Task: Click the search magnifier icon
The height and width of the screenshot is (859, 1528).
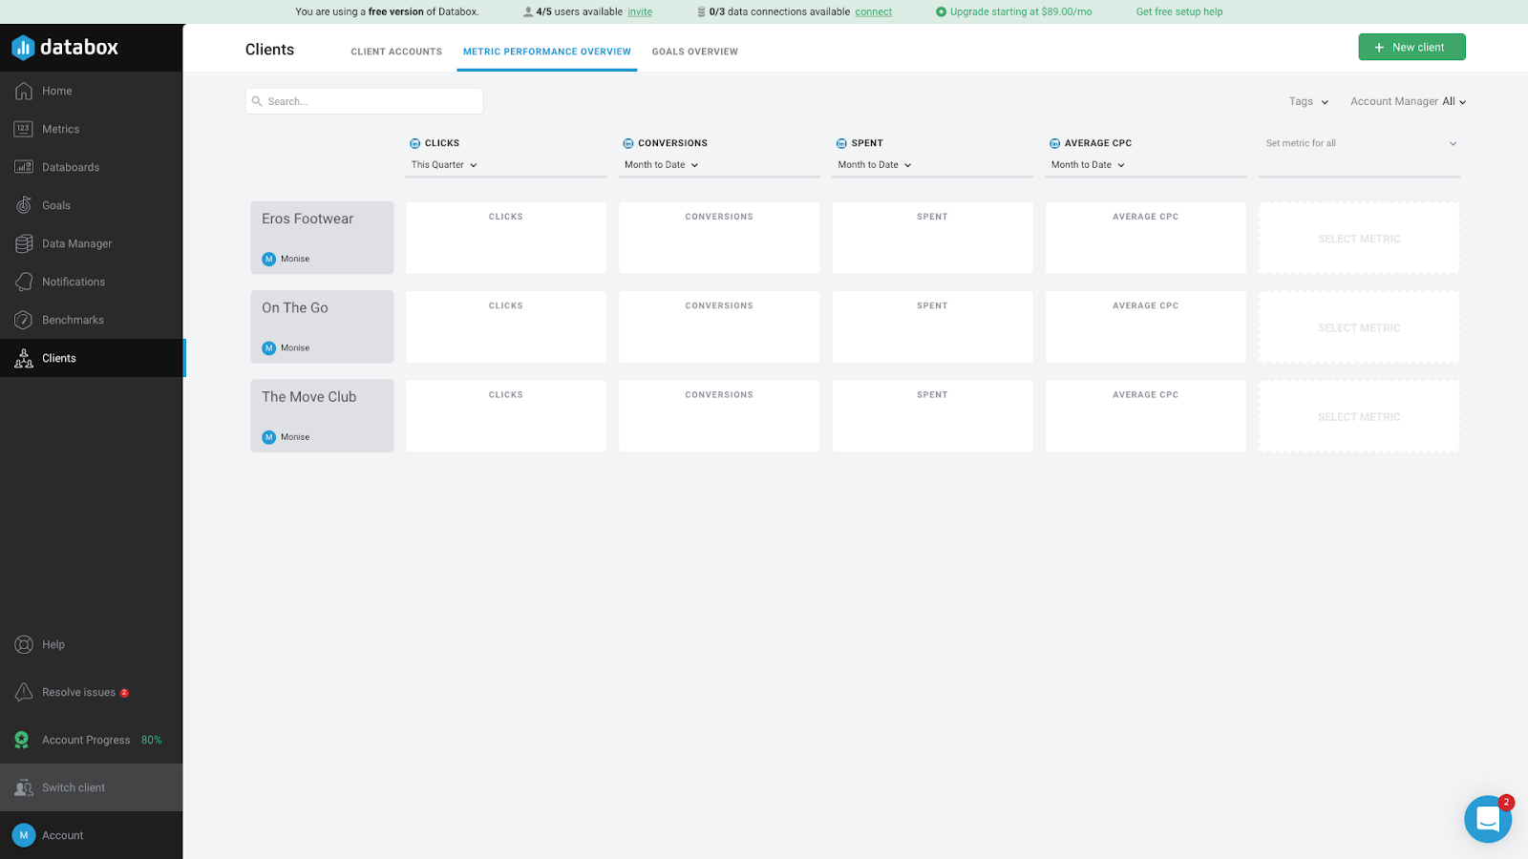Action: click(257, 101)
